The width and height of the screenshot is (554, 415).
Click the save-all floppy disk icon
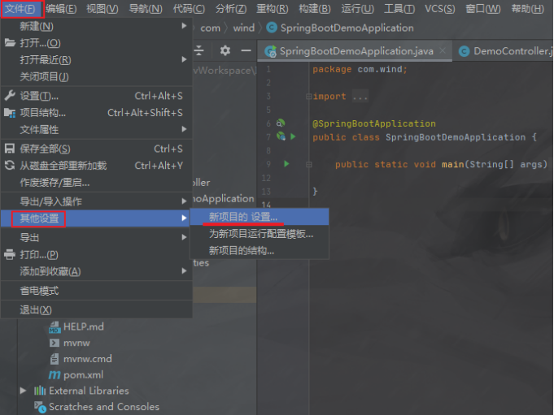tap(10, 149)
